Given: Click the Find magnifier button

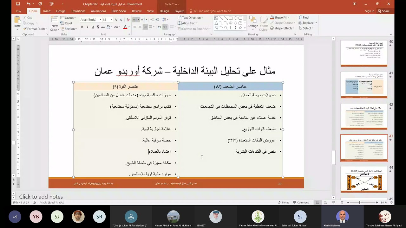Looking at the screenshot, I should pyautogui.click(x=304, y=18).
